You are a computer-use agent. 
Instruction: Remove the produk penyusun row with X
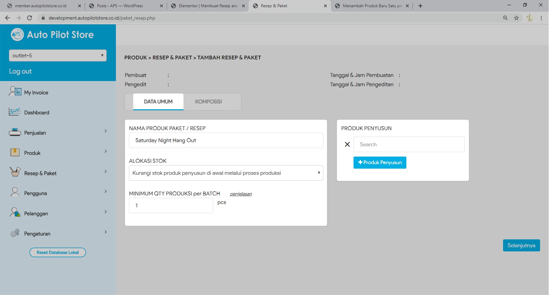(347, 145)
